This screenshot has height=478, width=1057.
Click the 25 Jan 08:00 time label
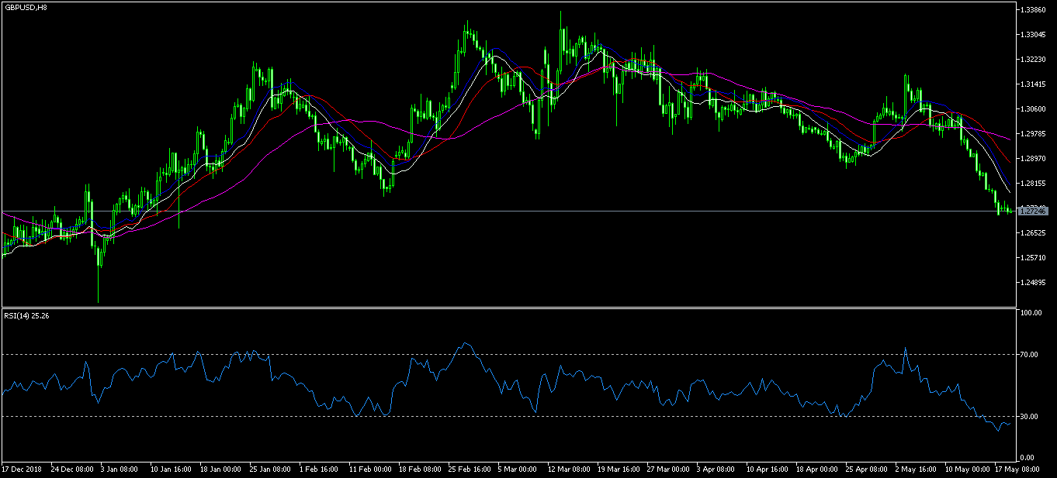tap(271, 469)
